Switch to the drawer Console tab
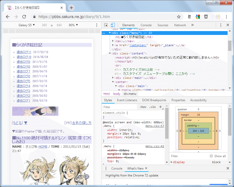 (117, 168)
